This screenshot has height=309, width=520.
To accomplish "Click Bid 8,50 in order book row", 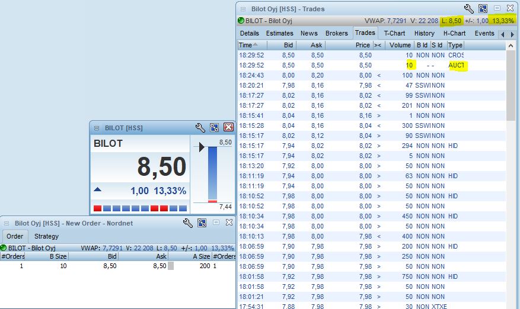I will 110,266.
